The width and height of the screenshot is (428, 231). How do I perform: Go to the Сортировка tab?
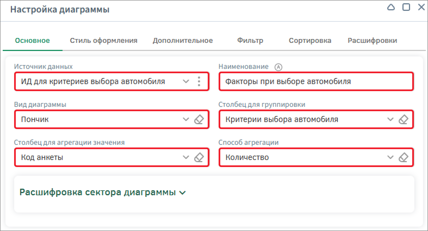(310, 41)
